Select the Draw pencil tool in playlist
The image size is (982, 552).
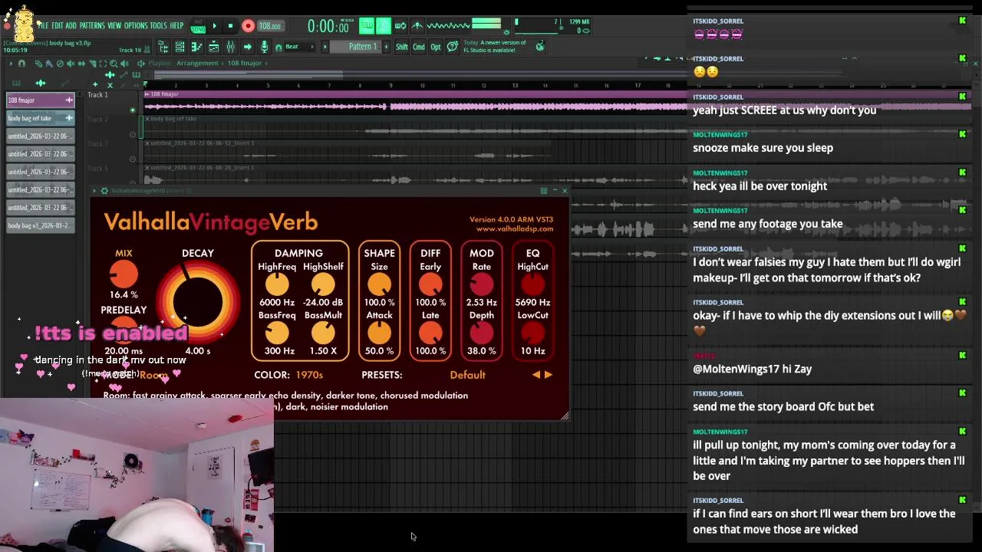[39, 64]
